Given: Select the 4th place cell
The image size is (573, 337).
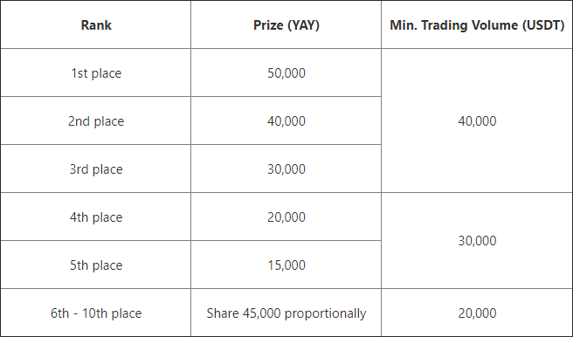Looking at the screenshot, I should [96, 217].
